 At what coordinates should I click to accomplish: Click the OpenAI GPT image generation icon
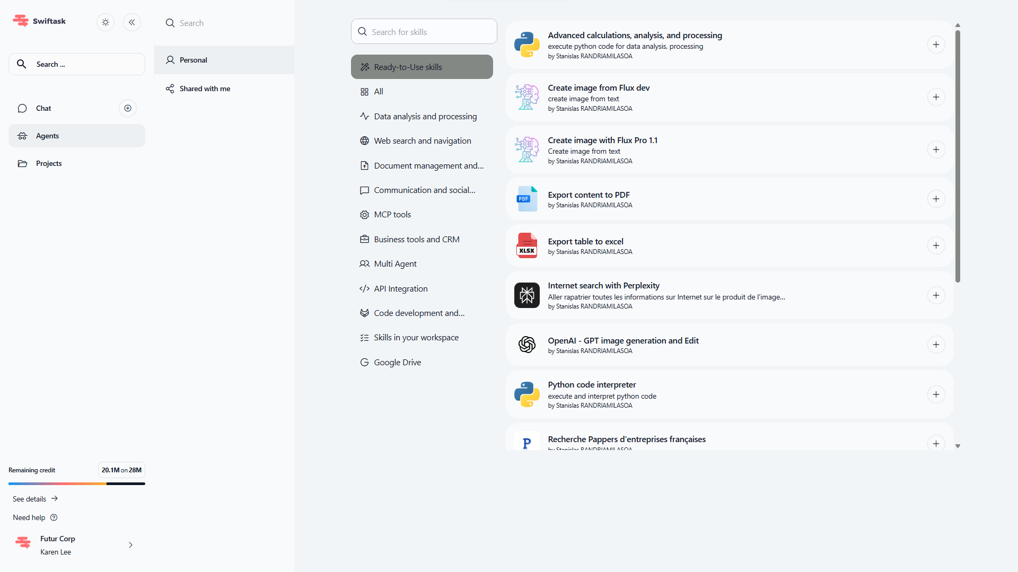point(526,345)
